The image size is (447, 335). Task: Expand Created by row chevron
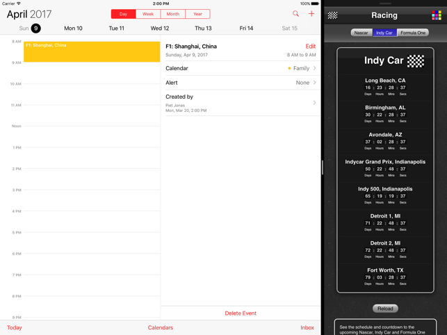click(314, 103)
